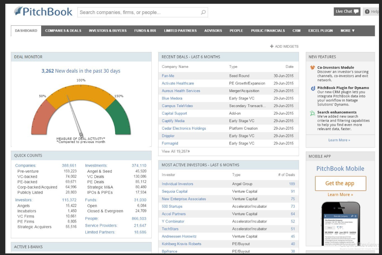The height and width of the screenshot is (255, 382).
Task: Open the TechStars investor link
Action: pos(170,229)
